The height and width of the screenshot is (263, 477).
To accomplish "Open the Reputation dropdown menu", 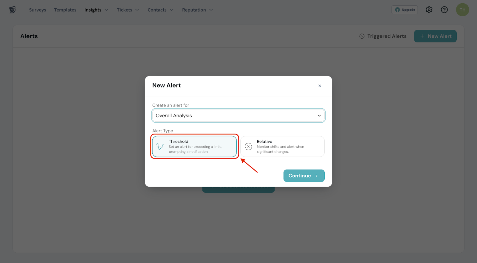I will [197, 10].
